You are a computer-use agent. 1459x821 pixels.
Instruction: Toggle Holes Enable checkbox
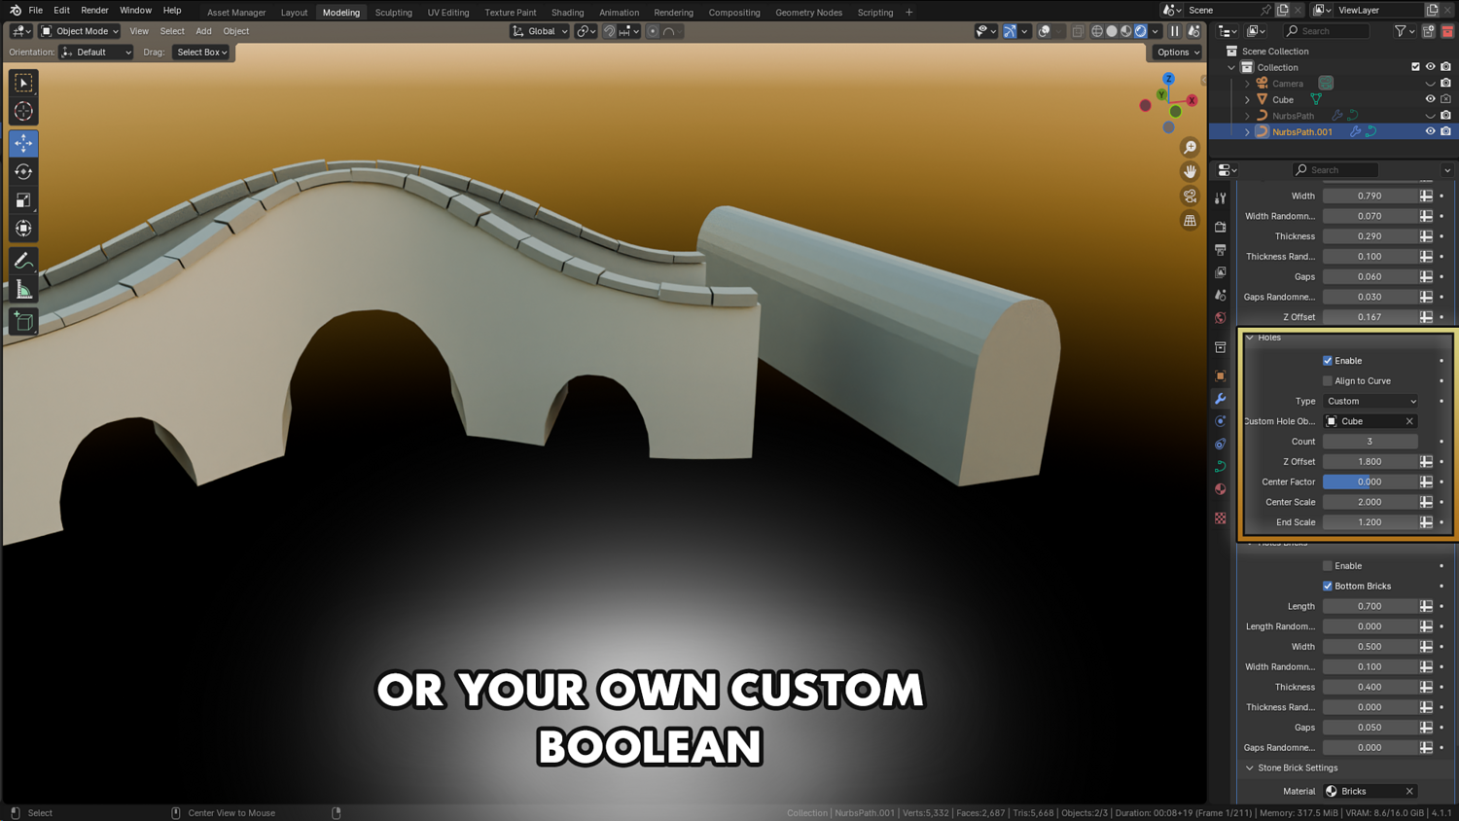[x=1328, y=361]
